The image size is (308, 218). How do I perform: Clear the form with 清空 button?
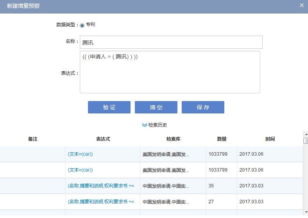coord(156,107)
